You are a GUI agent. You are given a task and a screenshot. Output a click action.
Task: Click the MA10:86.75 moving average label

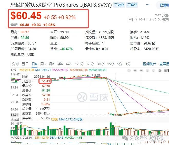tap(43, 70)
